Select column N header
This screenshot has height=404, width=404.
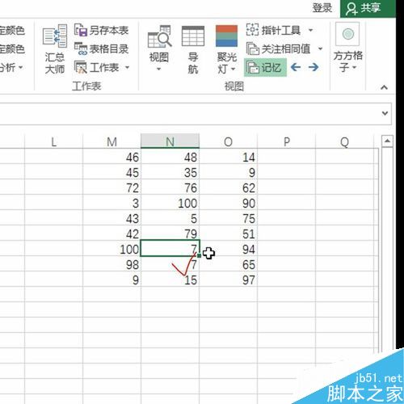coord(170,141)
